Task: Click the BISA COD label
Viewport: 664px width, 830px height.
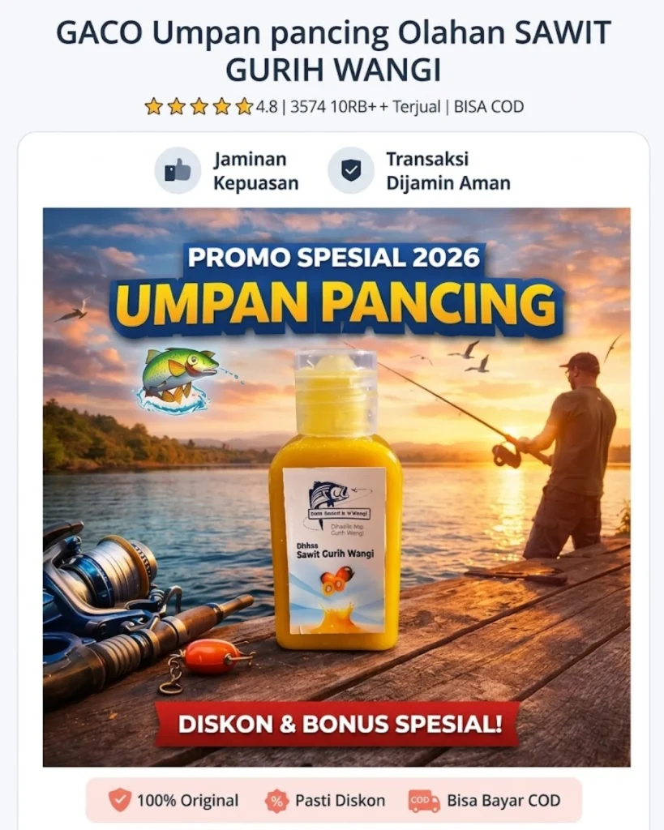Action: [x=489, y=107]
